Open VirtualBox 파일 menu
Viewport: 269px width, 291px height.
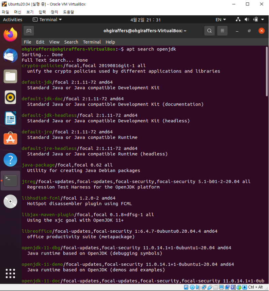pos(5,12)
